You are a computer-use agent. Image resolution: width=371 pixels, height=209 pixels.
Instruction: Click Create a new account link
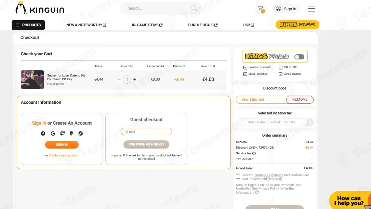63,155
